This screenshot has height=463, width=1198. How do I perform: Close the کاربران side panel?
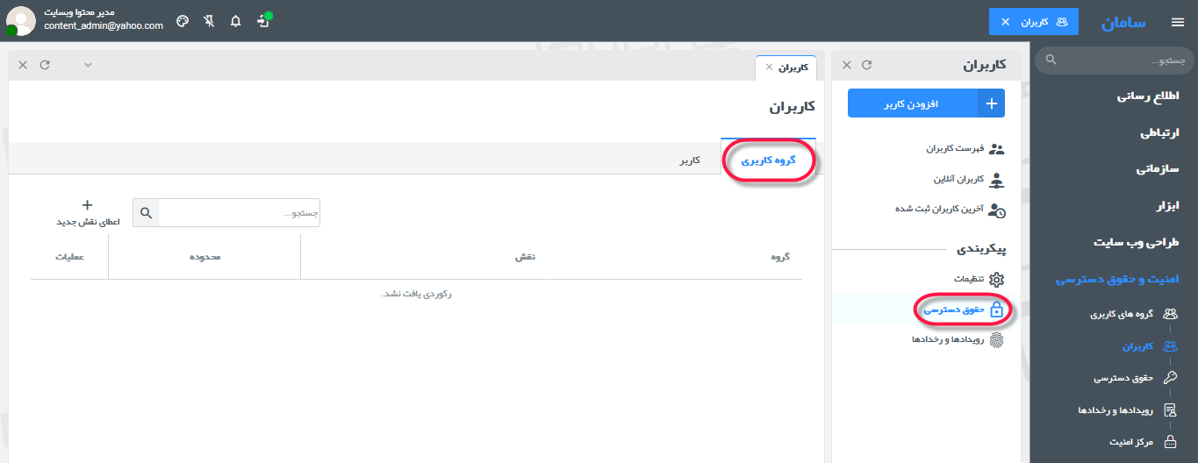point(847,65)
